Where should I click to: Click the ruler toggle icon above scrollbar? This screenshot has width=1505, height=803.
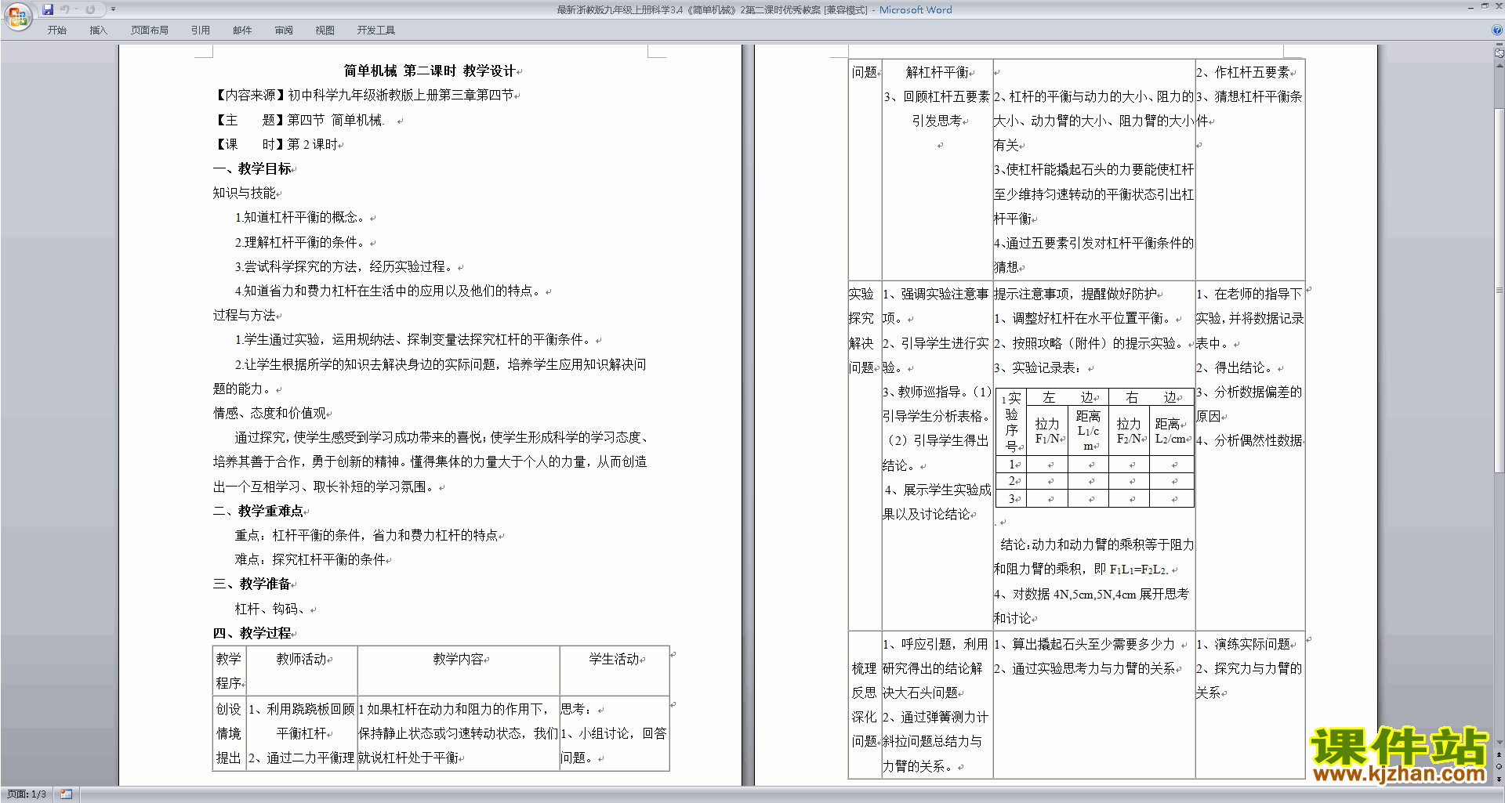(x=1500, y=53)
